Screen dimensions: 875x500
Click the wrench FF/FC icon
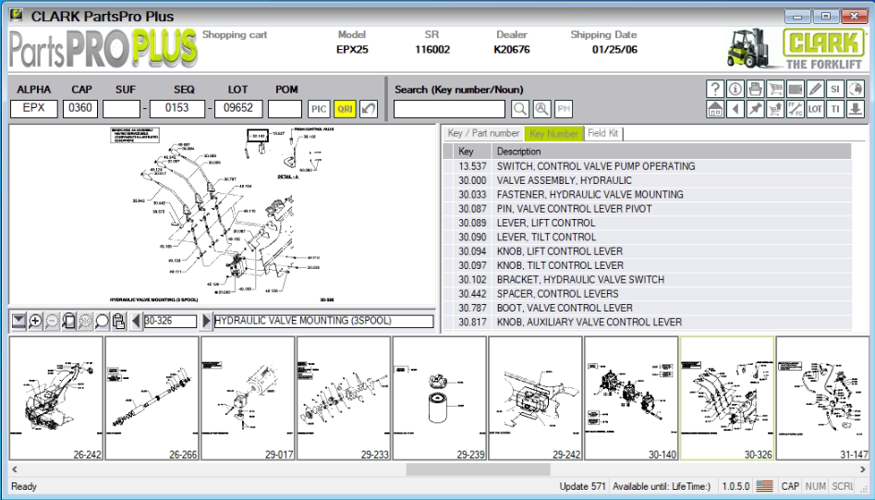796,109
